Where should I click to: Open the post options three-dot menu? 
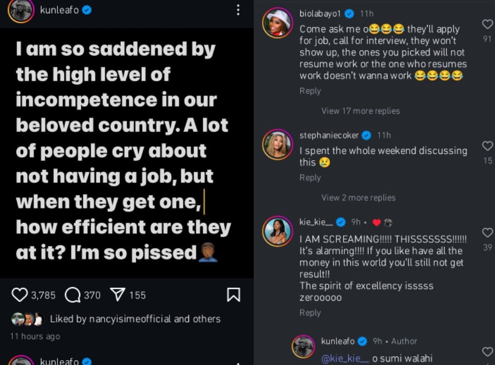click(x=238, y=9)
